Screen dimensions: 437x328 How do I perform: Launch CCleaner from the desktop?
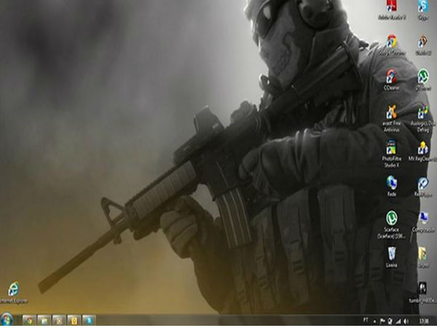(392, 77)
